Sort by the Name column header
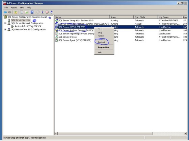Screen dimensions: 189x141 point(82,17)
